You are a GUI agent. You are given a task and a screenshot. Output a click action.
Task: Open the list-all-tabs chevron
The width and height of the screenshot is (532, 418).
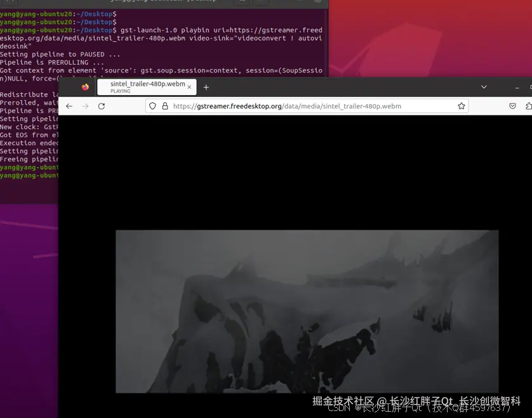[x=484, y=87]
